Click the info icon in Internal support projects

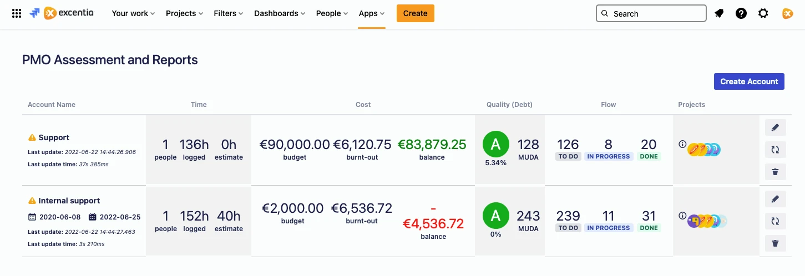tap(682, 216)
